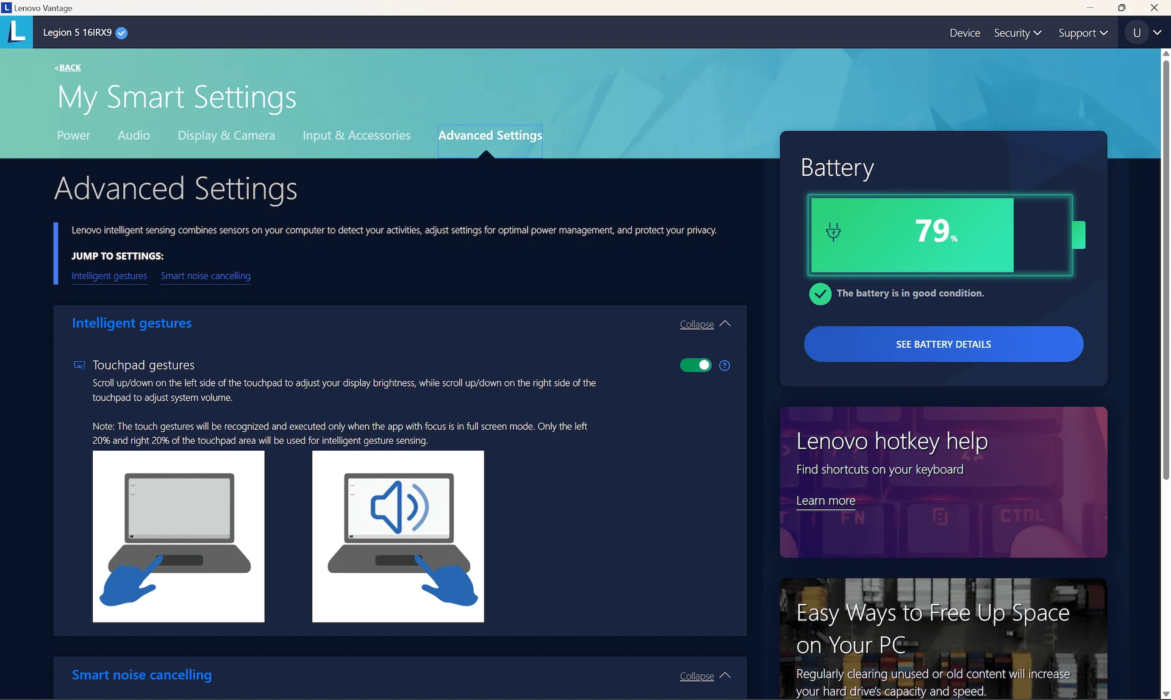This screenshot has width=1171, height=700.
Task: Switch to the Audio tab
Action: pos(134,135)
